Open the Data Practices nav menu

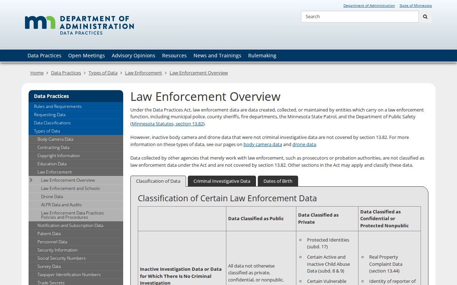[x=44, y=56]
